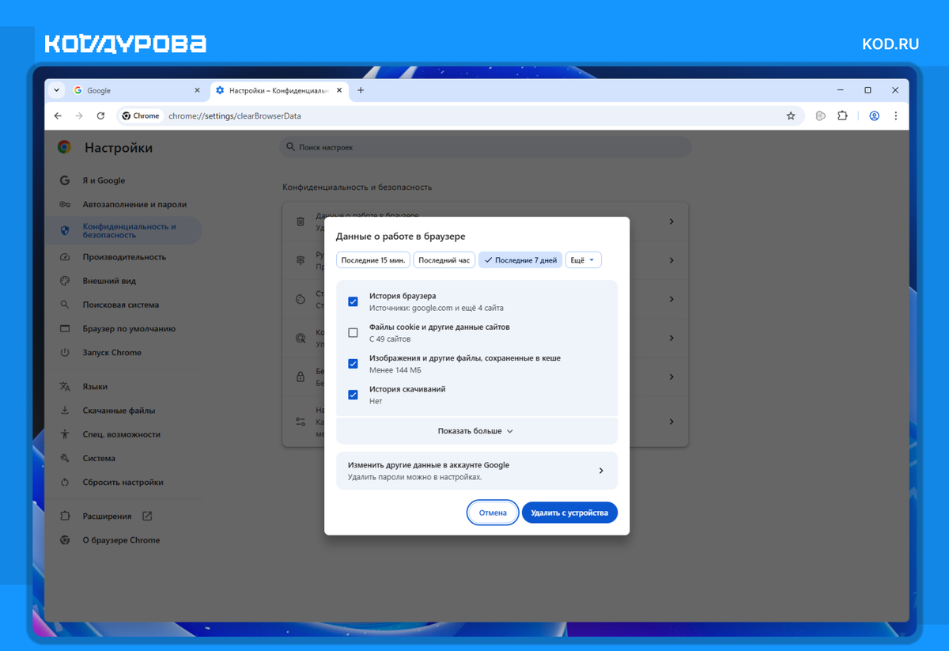Select the Последний час time range
The height and width of the screenshot is (651, 949).
pos(444,260)
